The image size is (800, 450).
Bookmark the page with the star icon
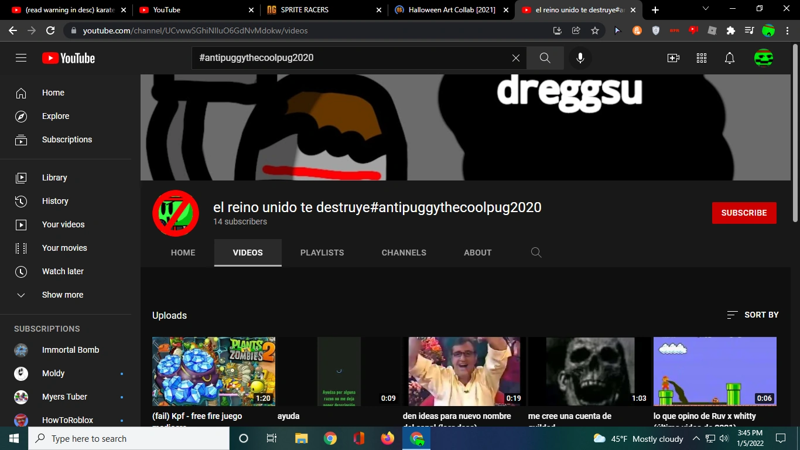(594, 30)
